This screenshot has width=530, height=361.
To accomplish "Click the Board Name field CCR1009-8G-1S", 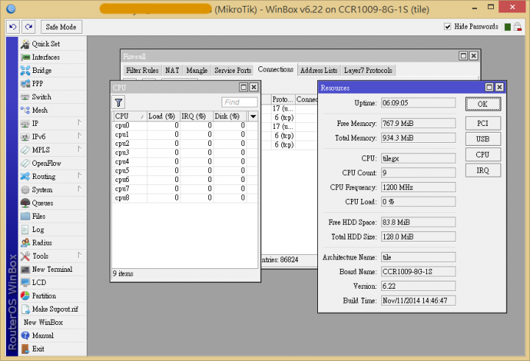I will point(418,272).
